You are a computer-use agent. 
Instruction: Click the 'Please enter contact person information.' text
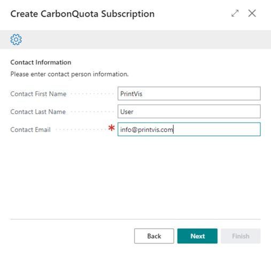(69, 74)
